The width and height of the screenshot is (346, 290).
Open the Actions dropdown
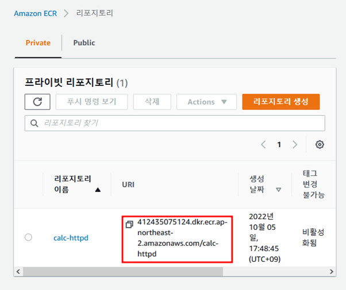pyautogui.click(x=206, y=101)
